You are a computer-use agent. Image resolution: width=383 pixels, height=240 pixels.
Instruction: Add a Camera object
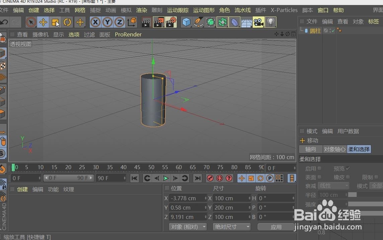(x=259, y=22)
